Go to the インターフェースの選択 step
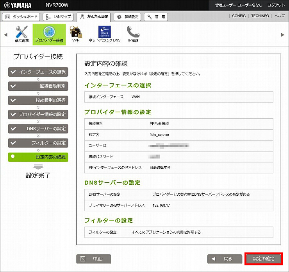 coord(38,72)
